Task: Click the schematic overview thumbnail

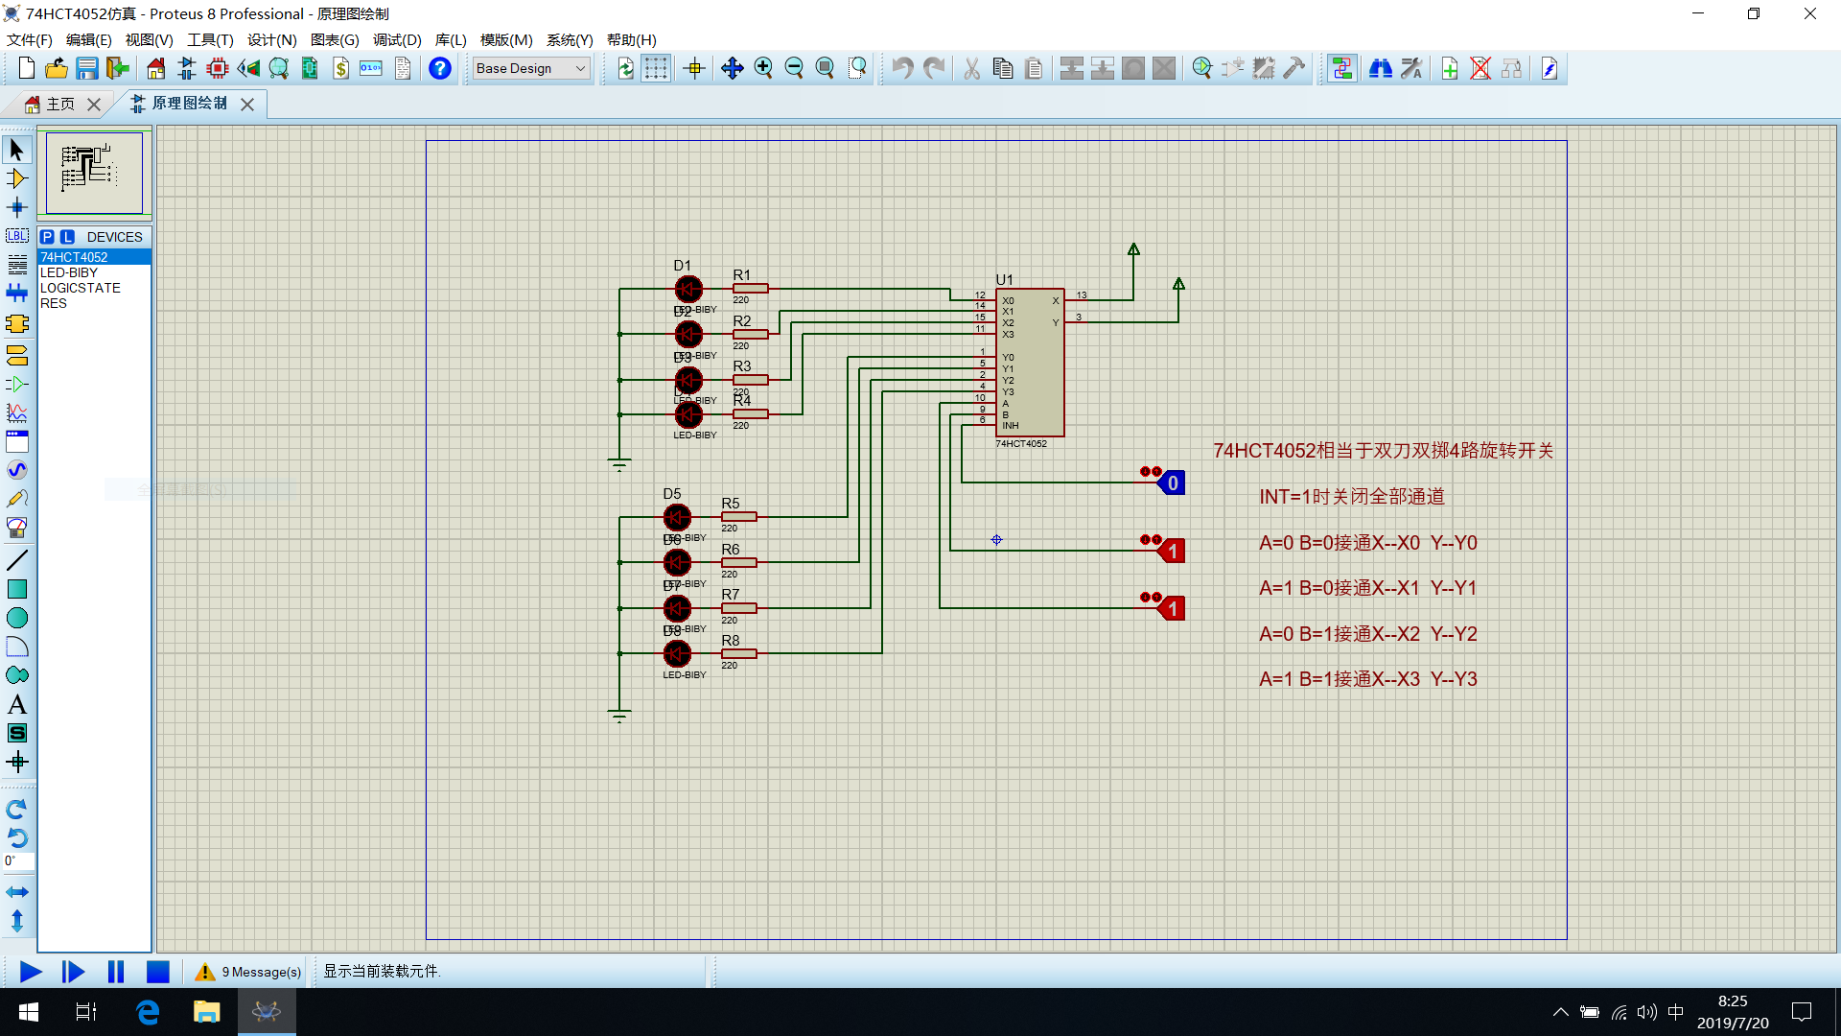Action: [94, 173]
